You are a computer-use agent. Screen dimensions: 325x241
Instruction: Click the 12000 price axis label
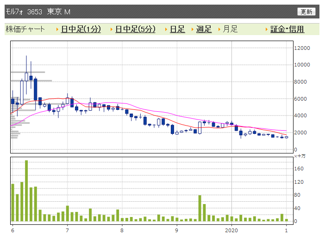(302, 48)
